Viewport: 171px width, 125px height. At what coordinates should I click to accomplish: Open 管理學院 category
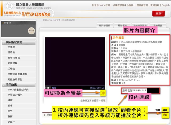click(x=13, y=63)
